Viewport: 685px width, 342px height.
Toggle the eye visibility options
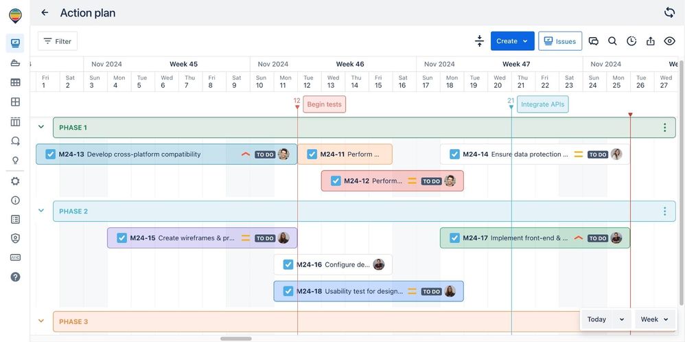tap(669, 41)
